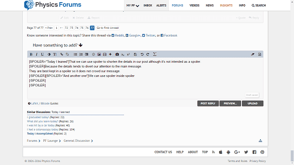294x165 pixels.
Task: Go to the INSIGHTS tab
Action: click(226, 6)
